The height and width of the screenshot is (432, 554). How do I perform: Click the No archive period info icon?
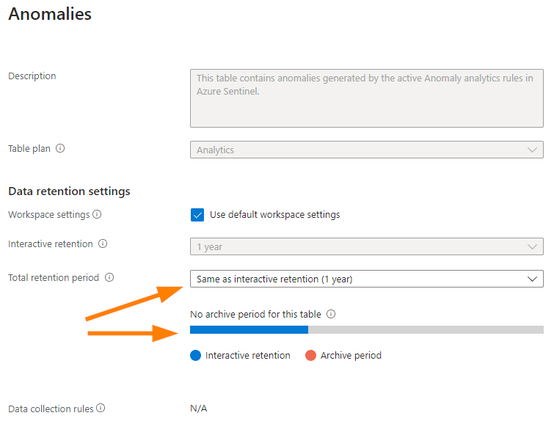pyautogui.click(x=331, y=314)
